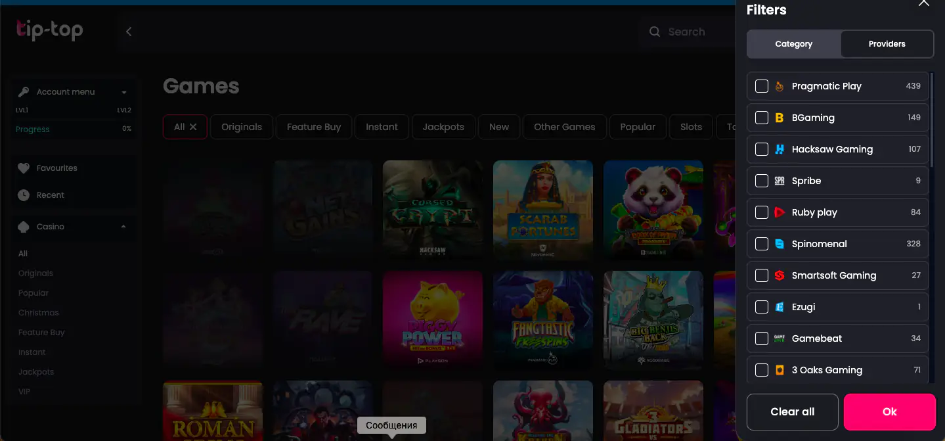Check the Ruby play checkbox

tap(762, 212)
